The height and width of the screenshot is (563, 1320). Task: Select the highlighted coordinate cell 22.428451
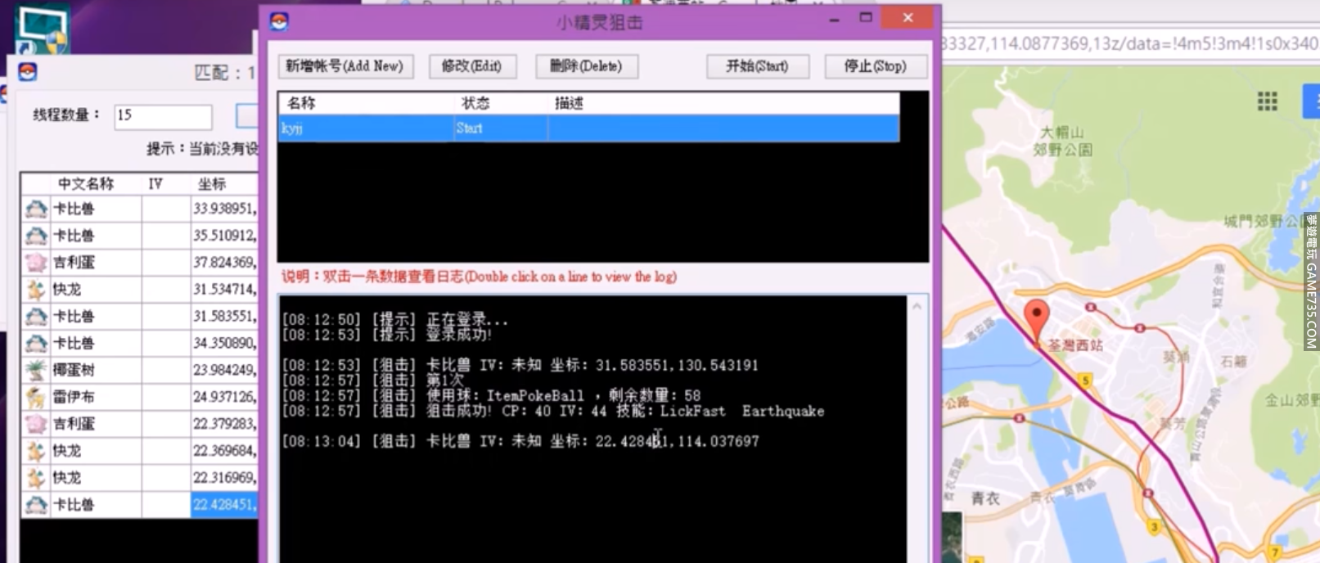point(224,505)
